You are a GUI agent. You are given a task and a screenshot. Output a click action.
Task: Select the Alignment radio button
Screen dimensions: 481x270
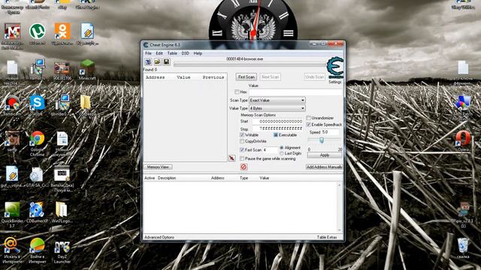[282, 148]
